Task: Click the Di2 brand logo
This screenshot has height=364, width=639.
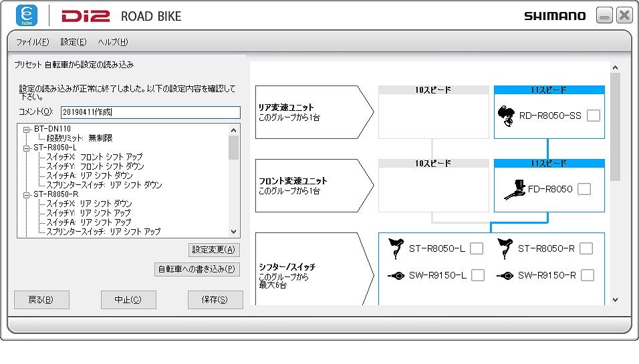Action: (x=86, y=16)
